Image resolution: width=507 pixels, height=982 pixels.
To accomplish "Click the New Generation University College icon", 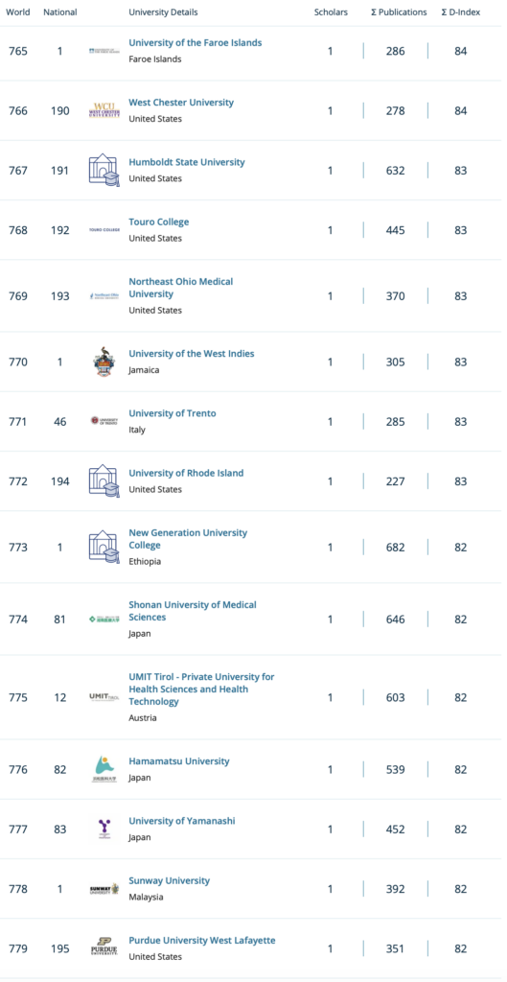I will coord(104,547).
